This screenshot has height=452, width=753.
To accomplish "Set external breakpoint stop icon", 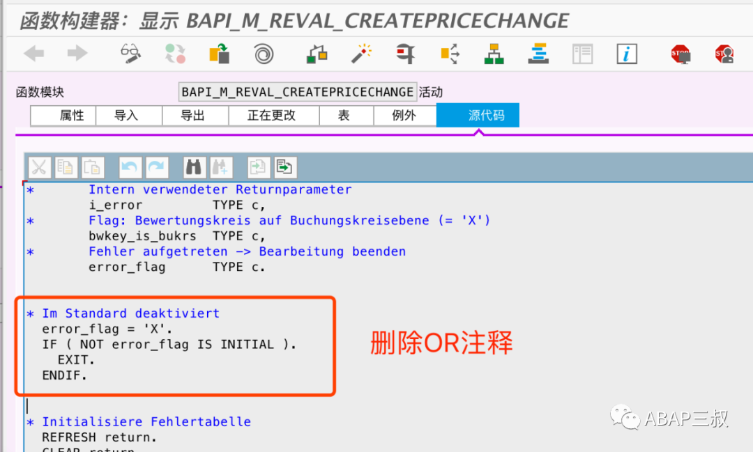I will pyautogui.click(x=724, y=54).
